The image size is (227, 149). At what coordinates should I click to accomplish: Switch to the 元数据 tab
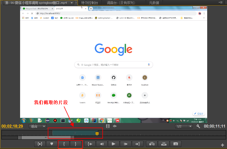154,3
